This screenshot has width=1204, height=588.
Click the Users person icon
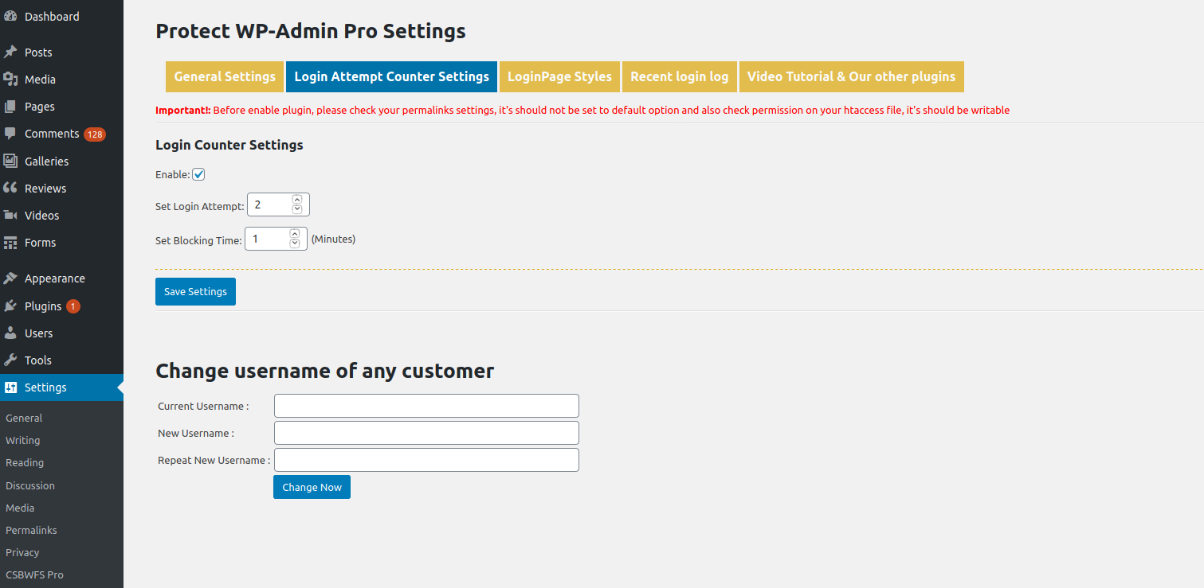click(x=10, y=333)
